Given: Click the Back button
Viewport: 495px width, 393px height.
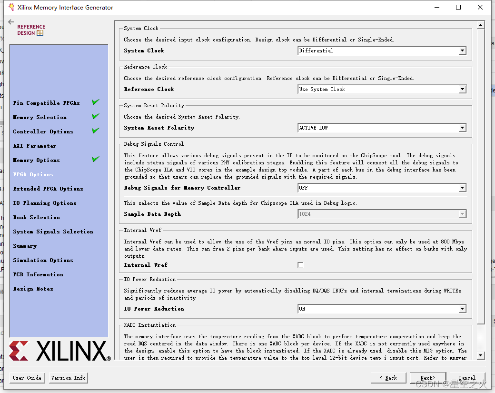Looking at the screenshot, I should coord(388,378).
